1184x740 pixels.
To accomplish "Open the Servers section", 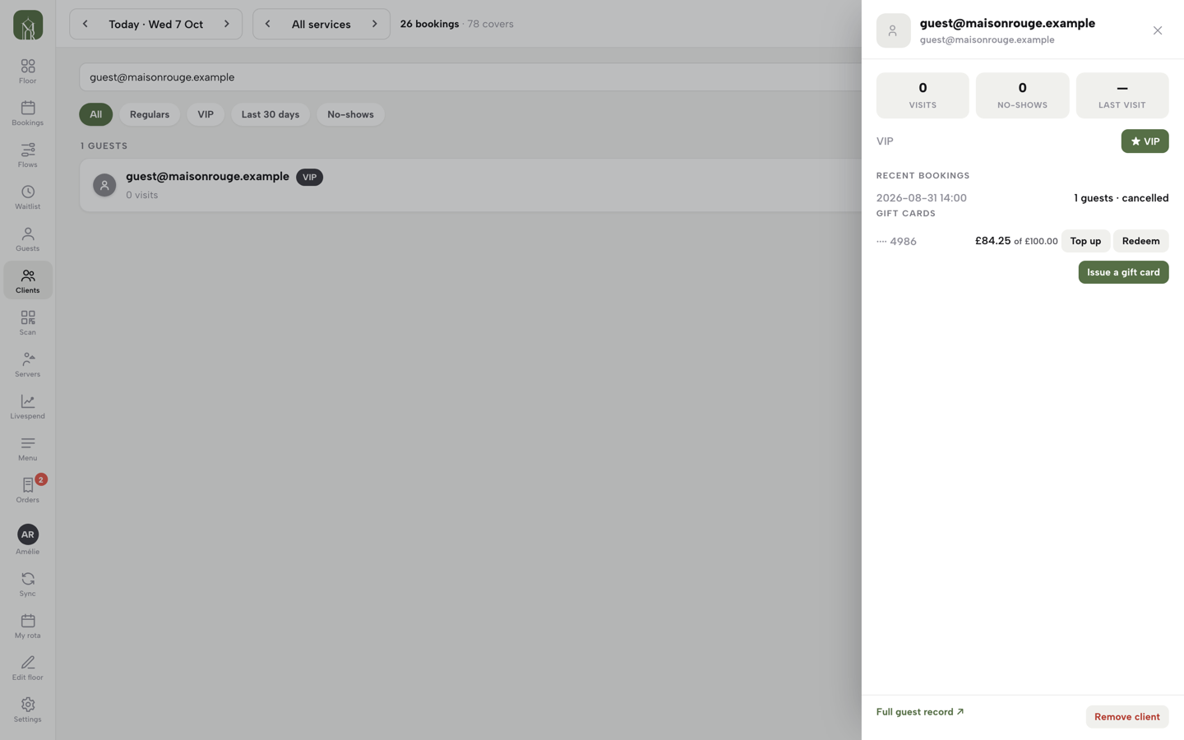I will click(28, 364).
